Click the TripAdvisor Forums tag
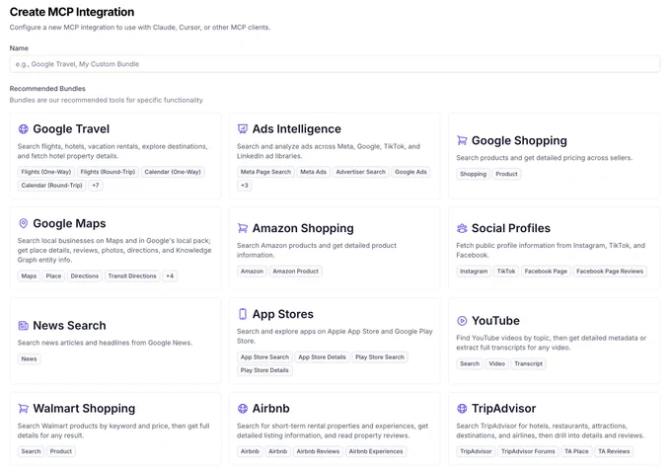Viewport: 671px width, 471px height. click(x=528, y=451)
